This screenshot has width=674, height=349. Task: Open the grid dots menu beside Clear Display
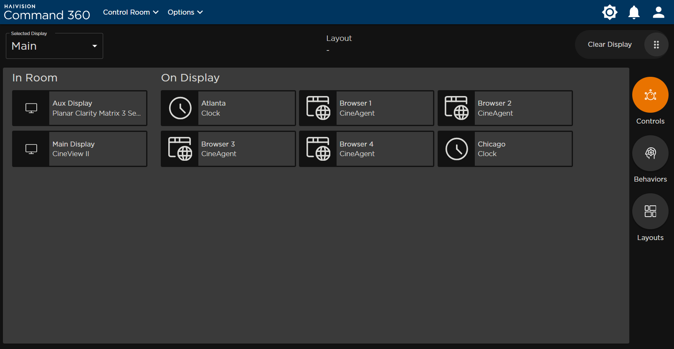click(656, 45)
